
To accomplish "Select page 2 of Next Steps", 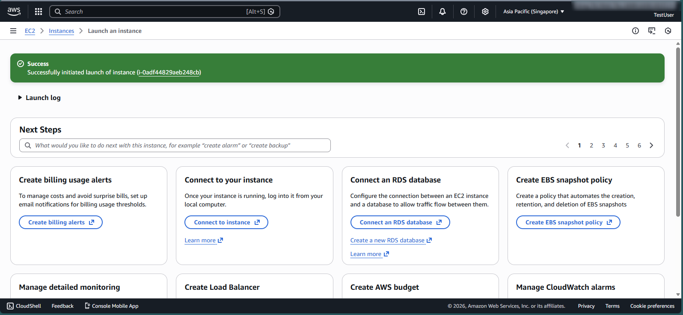I will coord(591,145).
